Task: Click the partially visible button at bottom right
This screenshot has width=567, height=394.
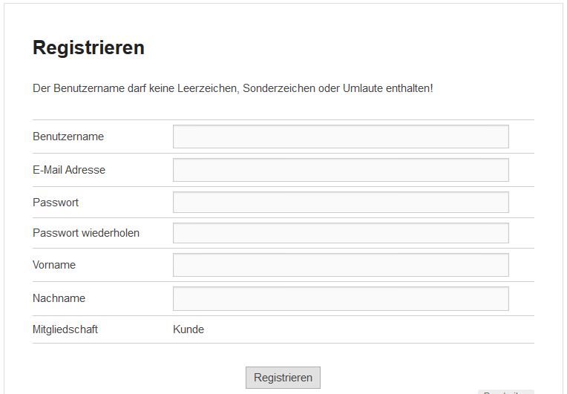Action: 505,391
